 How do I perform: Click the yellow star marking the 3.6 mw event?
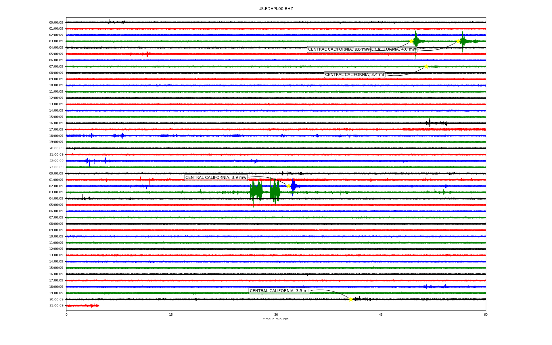point(411,41)
